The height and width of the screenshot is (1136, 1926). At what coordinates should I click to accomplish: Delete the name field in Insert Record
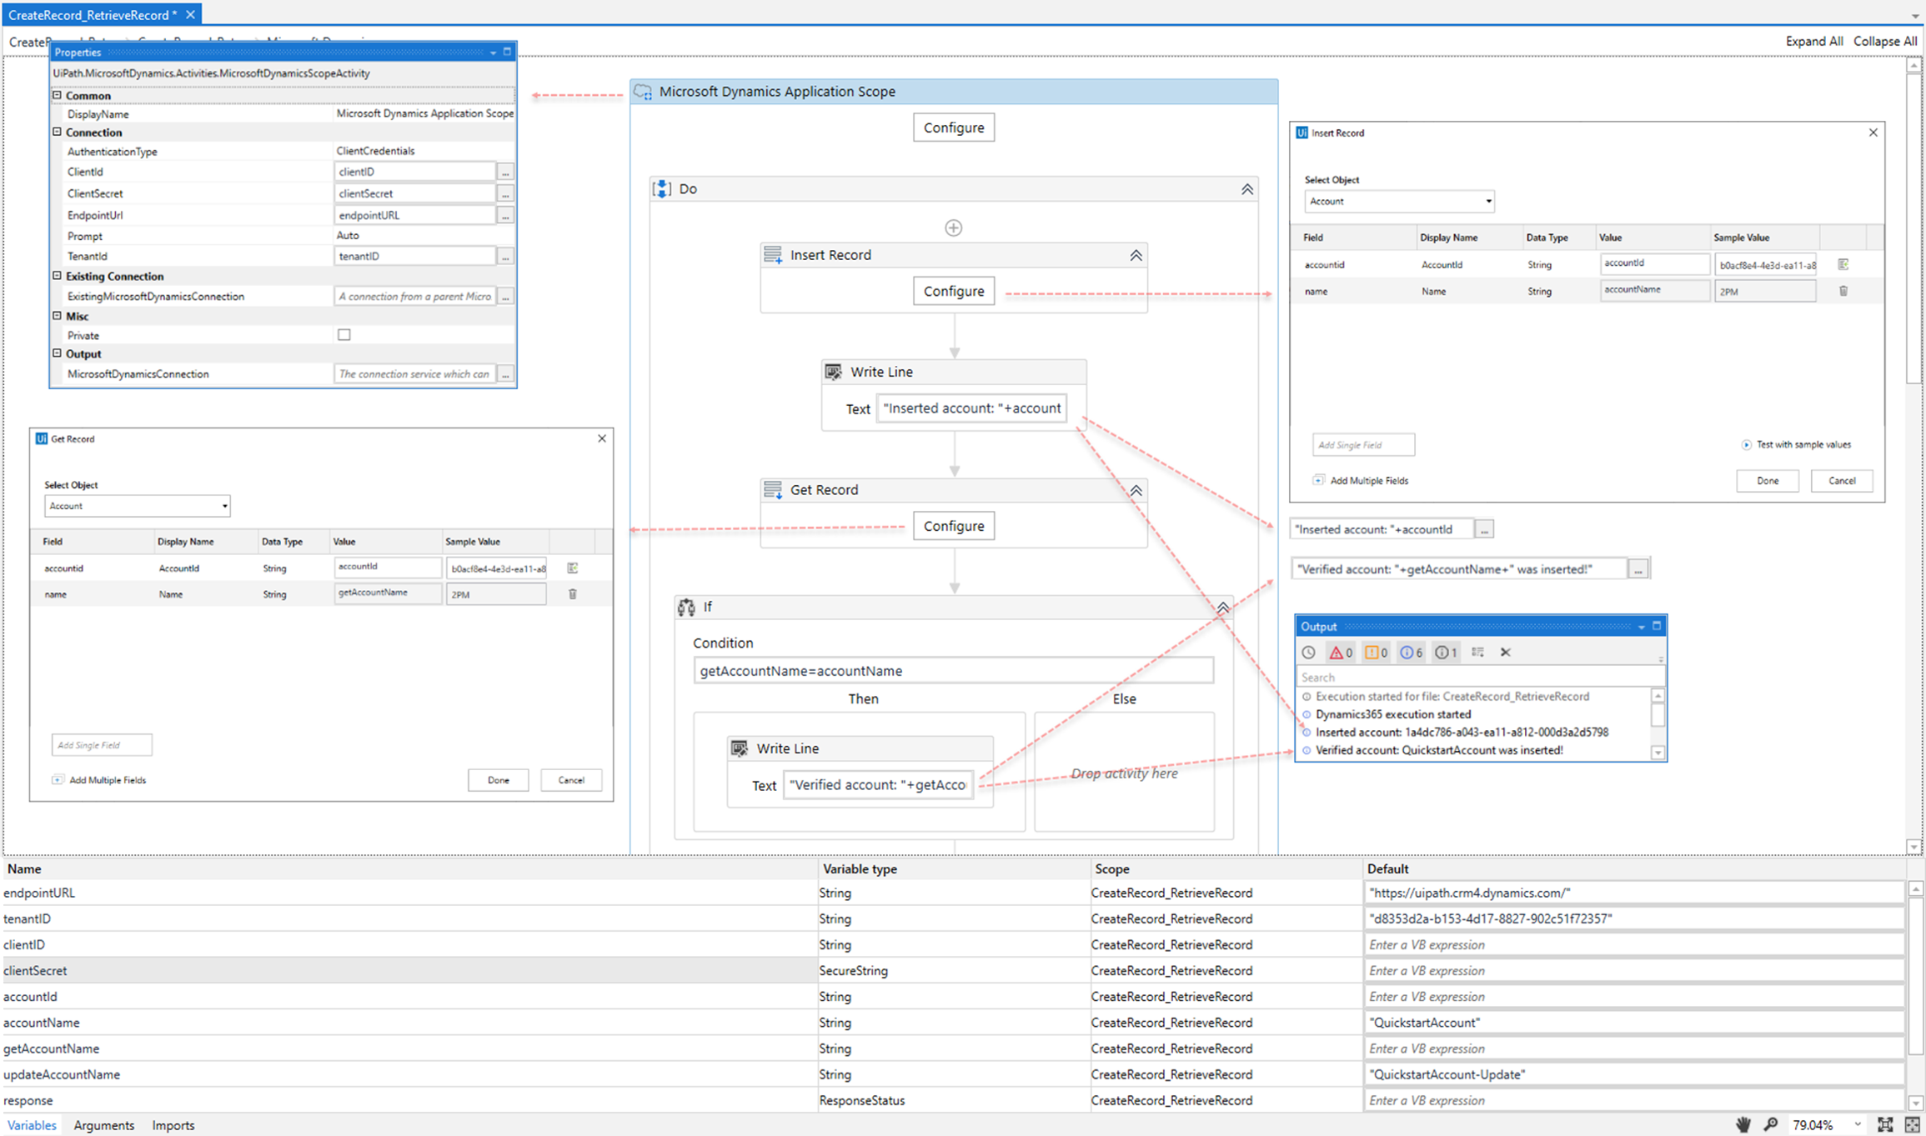pos(1843,291)
